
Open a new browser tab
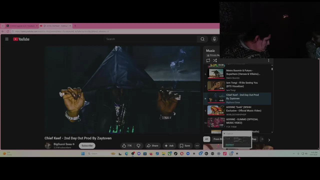click(x=75, y=26)
